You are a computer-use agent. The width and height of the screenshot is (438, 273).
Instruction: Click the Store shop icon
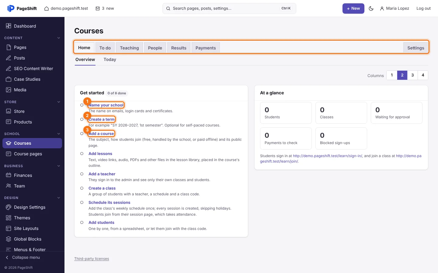pos(9,111)
